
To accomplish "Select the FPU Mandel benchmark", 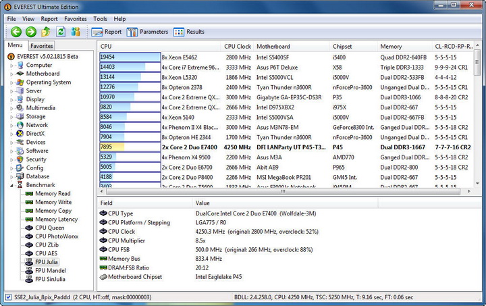I will [x=51, y=271].
